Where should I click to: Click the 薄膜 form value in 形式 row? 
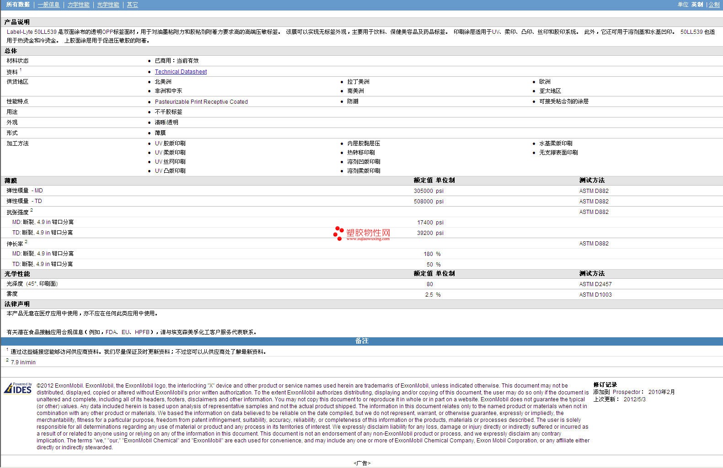click(x=160, y=133)
